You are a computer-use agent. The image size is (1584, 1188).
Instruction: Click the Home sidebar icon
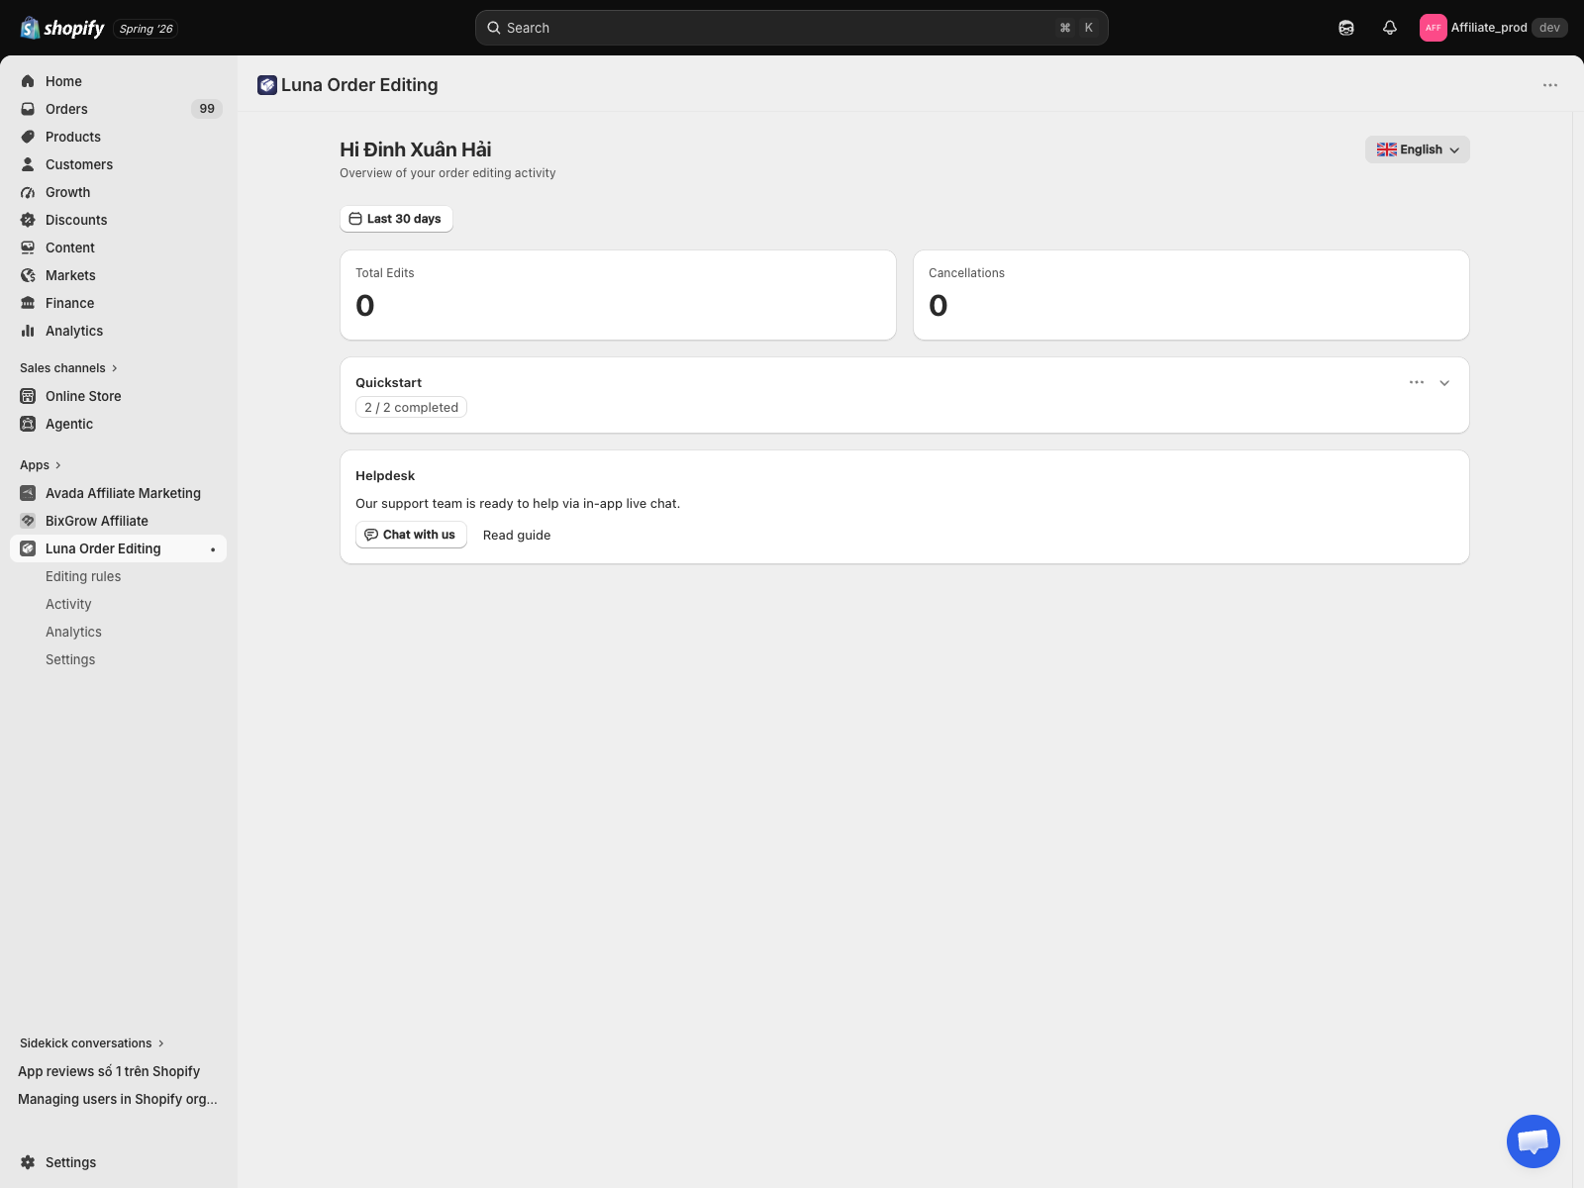[x=28, y=81]
